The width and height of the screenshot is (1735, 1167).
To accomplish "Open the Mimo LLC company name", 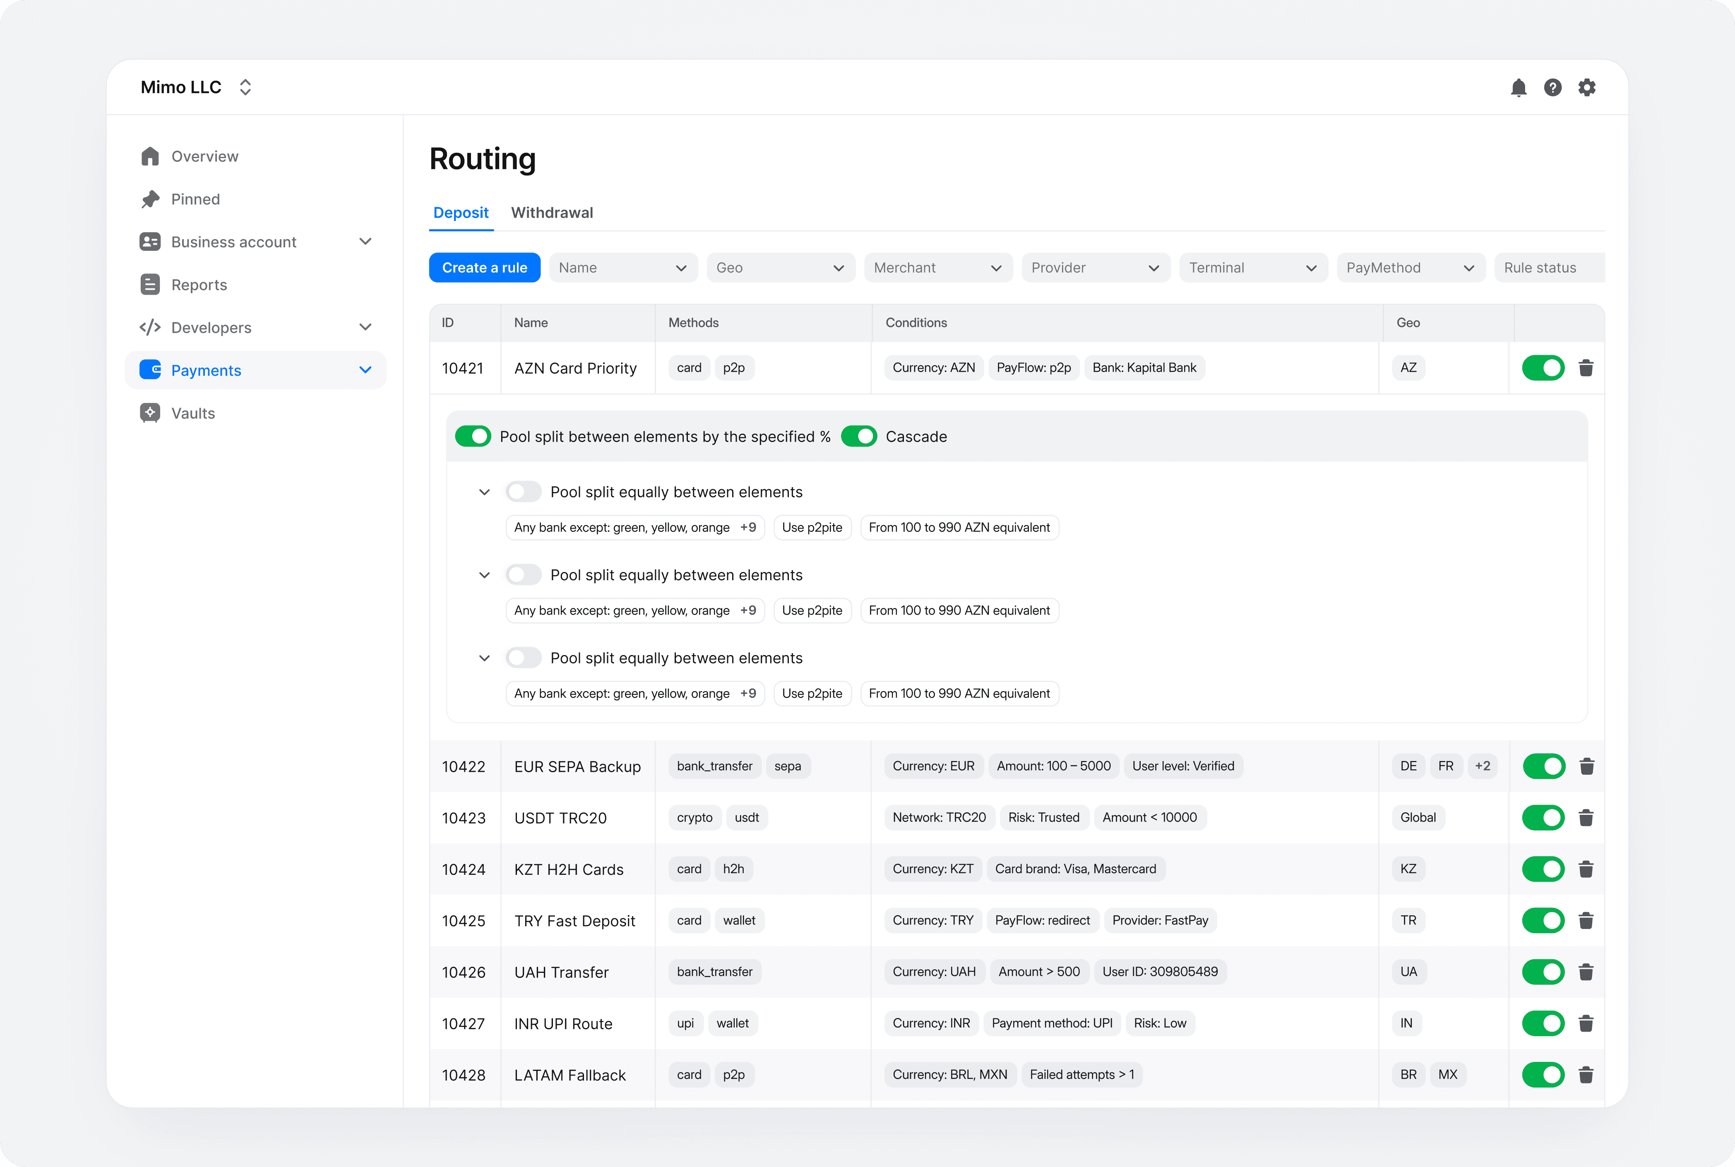I will pyautogui.click(x=181, y=88).
